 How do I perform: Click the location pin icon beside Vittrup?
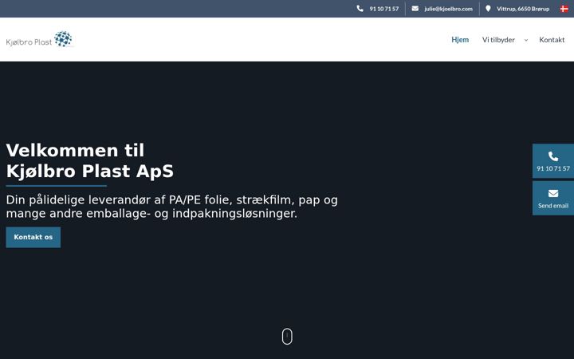(x=488, y=9)
